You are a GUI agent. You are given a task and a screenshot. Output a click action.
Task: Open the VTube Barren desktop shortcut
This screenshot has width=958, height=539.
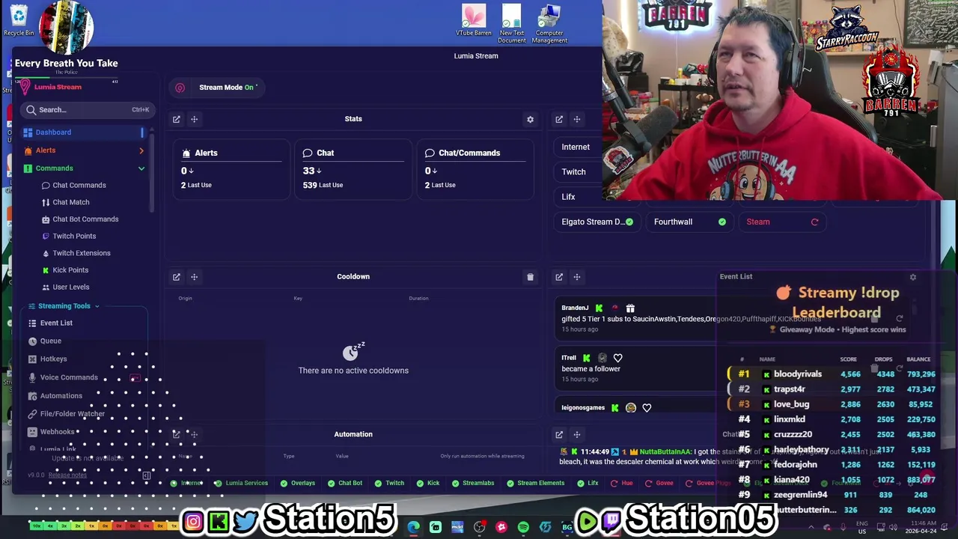pyautogui.click(x=473, y=20)
